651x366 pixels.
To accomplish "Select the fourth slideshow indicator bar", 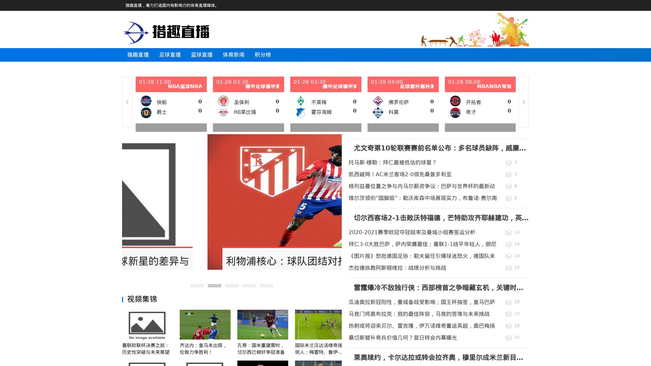I will click(x=249, y=286).
